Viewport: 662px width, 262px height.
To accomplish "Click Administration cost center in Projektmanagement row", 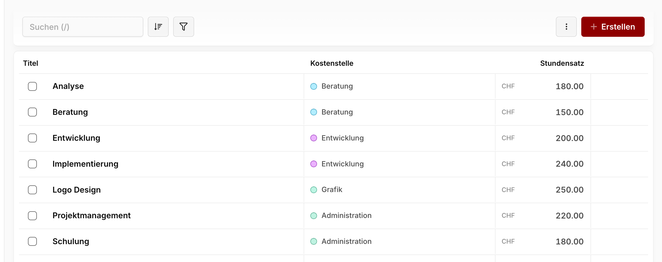I will [346, 215].
